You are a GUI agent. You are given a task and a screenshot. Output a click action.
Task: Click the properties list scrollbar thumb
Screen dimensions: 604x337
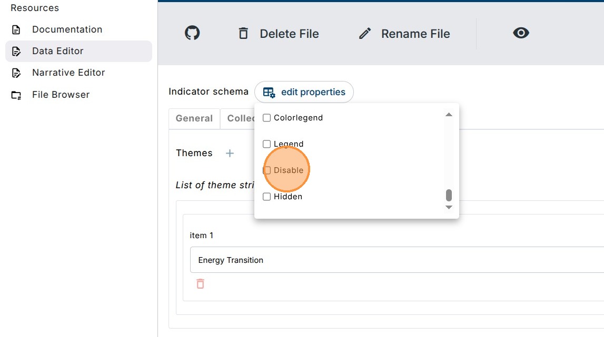pyautogui.click(x=449, y=196)
